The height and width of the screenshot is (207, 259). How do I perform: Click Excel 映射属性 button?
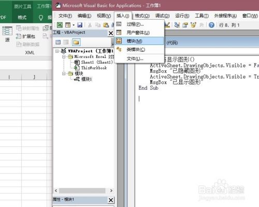tap(27, 28)
